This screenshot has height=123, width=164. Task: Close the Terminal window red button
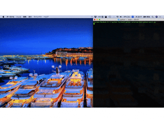pyautogui.click(x=95, y=19)
